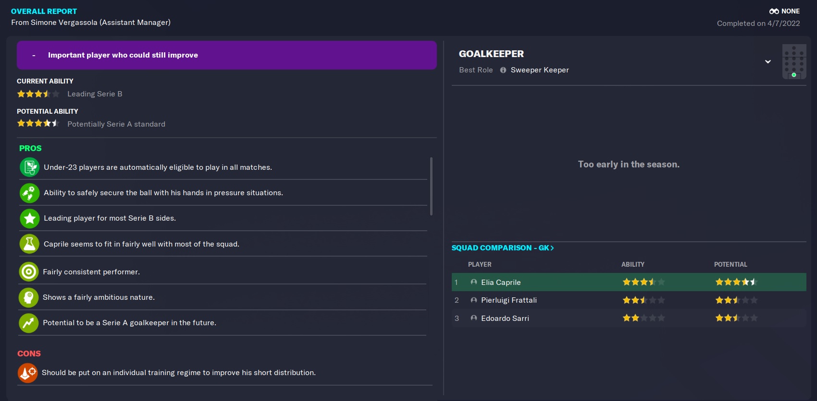Click the target icon for consistent performer
The image size is (817, 401).
click(28, 272)
